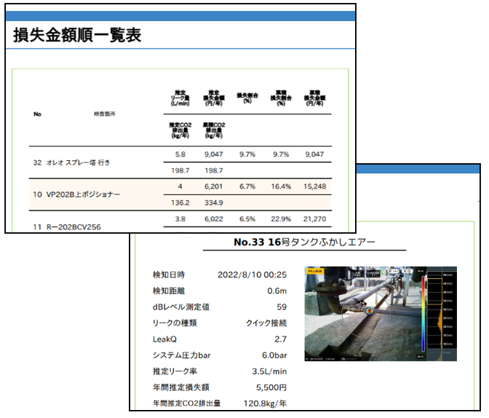Viewport: 489px width, 418px height.
Task: Click the bottom dB value badge on scale
Action: click(x=421, y=357)
